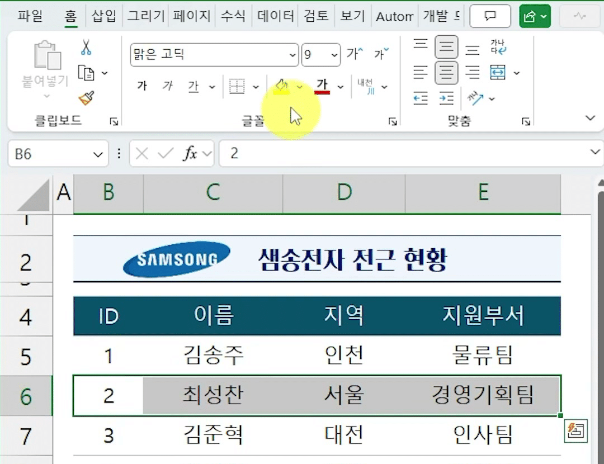Expand the text orientation dropdown arrow

pyautogui.click(x=492, y=99)
